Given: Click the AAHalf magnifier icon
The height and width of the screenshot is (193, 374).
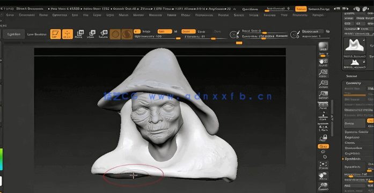Looking at the screenshot, I should [x=323, y=95].
